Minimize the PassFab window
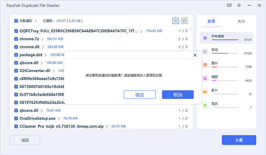This screenshot has width=266, height=155. pos(250,5)
